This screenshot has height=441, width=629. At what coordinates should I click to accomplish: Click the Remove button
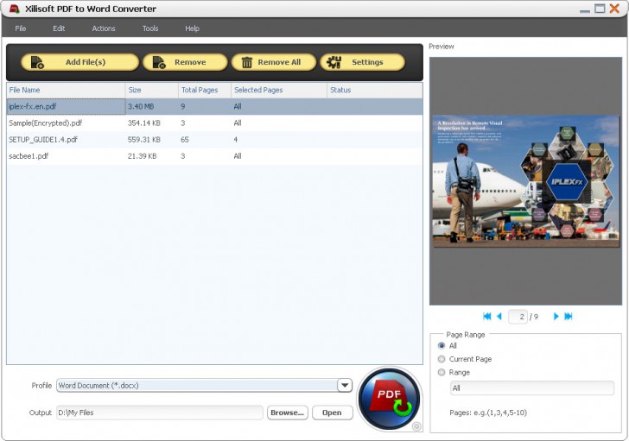185,62
